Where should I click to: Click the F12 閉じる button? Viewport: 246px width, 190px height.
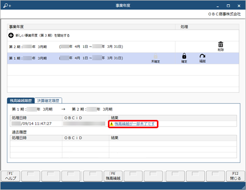coord(236,177)
